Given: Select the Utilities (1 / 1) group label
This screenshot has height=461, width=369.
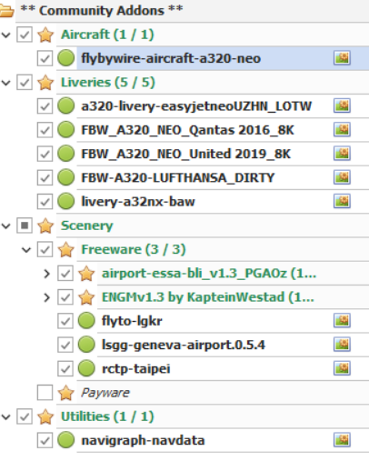Looking at the screenshot, I should click(107, 416).
